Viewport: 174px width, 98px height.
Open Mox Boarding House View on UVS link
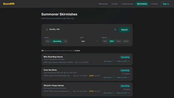coord(123,61)
